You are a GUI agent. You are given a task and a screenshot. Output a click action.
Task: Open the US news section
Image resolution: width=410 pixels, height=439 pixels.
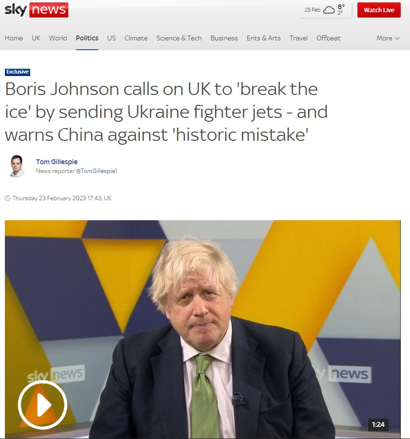tap(112, 38)
